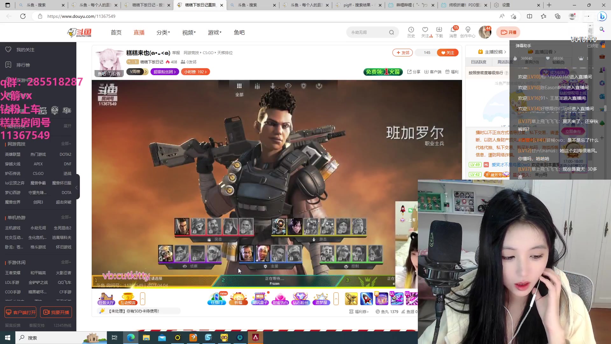Screen dimensions: 611x344
Task: Open viewing History icon in Douyu header
Action: click(411, 32)
